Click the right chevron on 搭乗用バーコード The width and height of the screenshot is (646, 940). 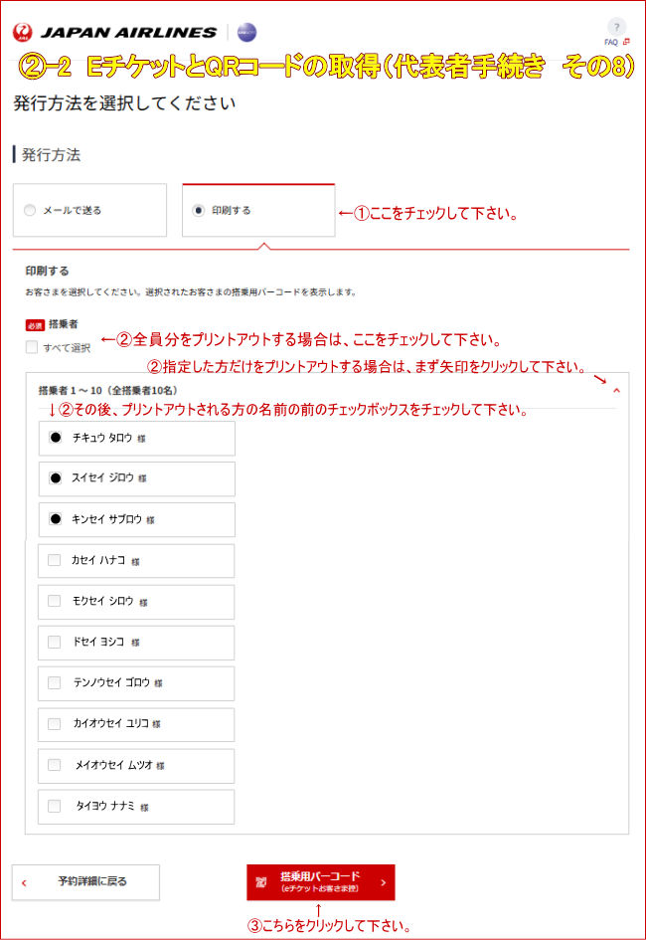pos(384,882)
